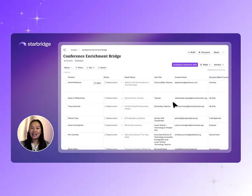Open Daniel Patterson record with Open button

click(x=98, y=83)
